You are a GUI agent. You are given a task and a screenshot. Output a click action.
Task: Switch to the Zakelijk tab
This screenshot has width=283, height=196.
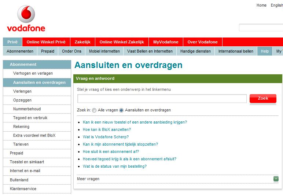coord(82,42)
